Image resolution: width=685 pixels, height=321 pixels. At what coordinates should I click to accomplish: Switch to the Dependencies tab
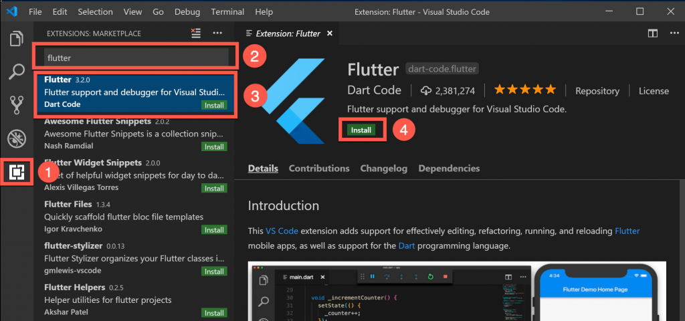[449, 169]
